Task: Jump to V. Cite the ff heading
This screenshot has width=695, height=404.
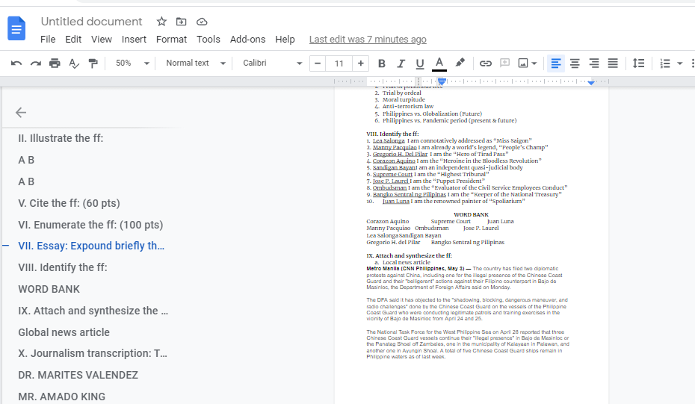Action: click(x=69, y=203)
